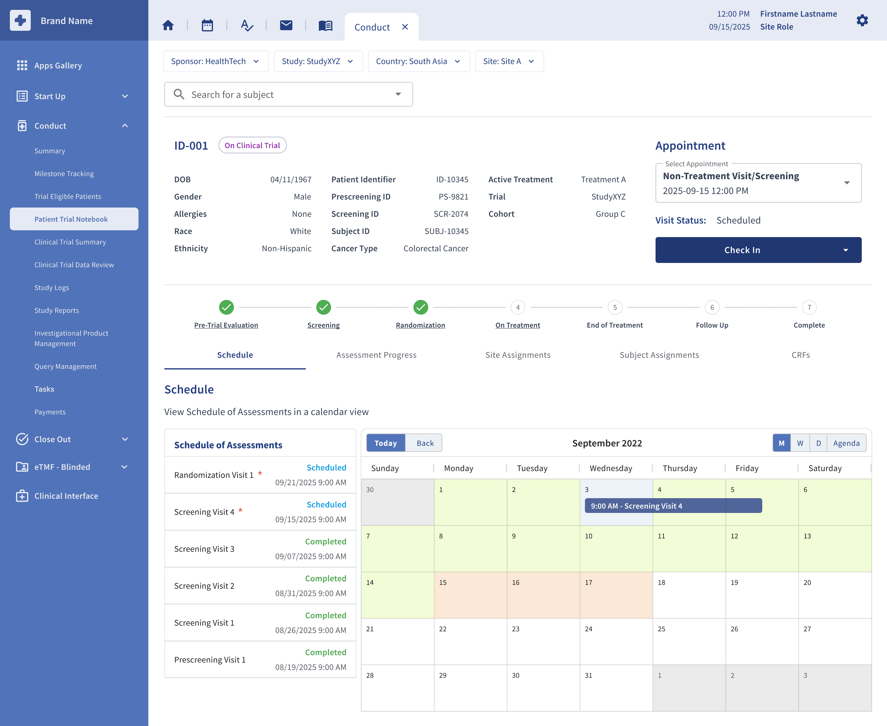Click the Search for a subject field
This screenshot has height=726, width=887.
tap(288, 95)
